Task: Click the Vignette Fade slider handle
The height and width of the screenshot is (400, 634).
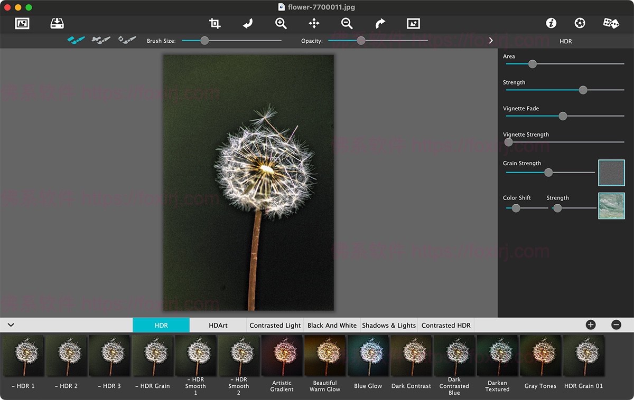Action: pyautogui.click(x=563, y=116)
